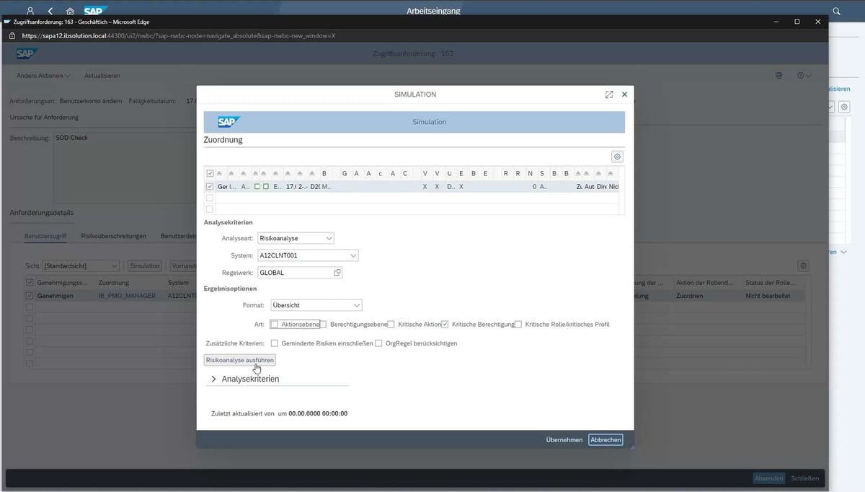The width and height of the screenshot is (865, 492).
Task: Enable Kritische Rolle/kritisches Profil checkbox
Action: pyautogui.click(x=518, y=325)
